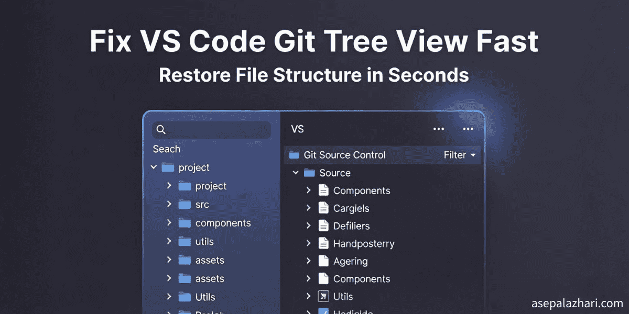Click the folder icon beside Git Source Control
The image size is (629, 314).
(x=295, y=155)
